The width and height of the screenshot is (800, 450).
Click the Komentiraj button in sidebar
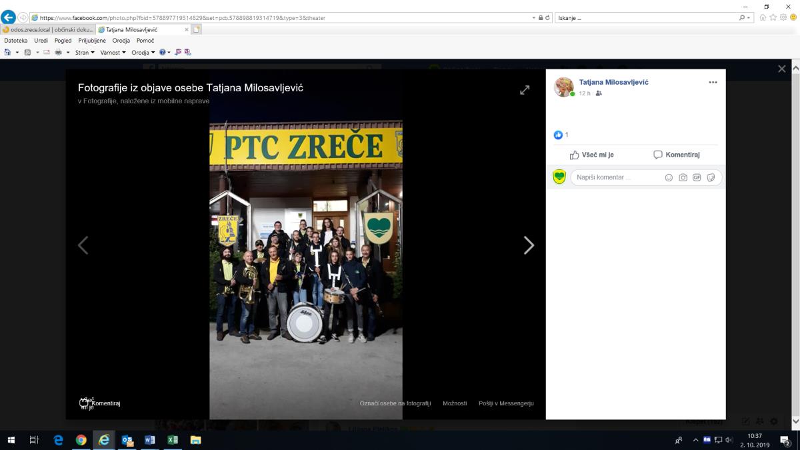676,155
